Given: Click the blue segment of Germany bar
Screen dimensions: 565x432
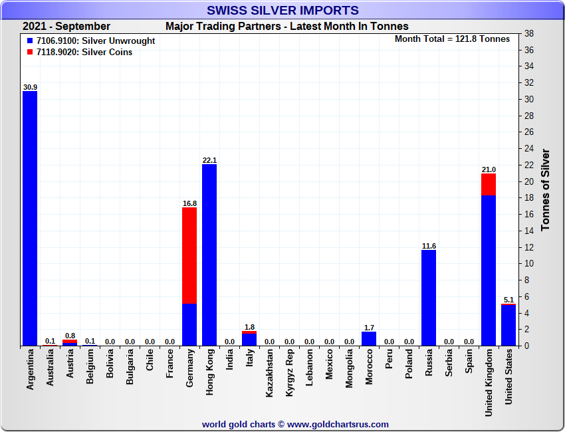Looking at the screenshot, I should [189, 325].
